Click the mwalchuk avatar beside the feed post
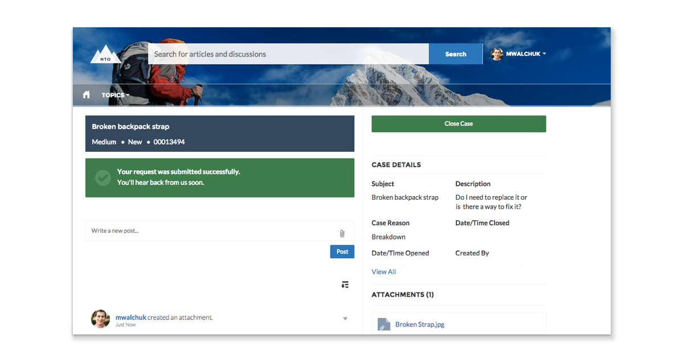Screen dimensions: 683x364 tap(101, 319)
